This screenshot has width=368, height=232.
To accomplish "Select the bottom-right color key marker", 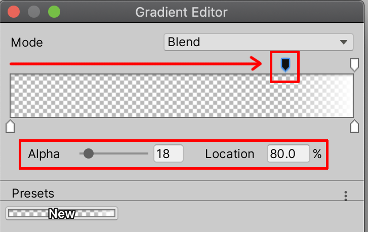I will pyautogui.click(x=354, y=126).
